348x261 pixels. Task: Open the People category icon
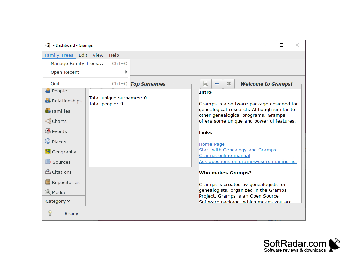48,91
